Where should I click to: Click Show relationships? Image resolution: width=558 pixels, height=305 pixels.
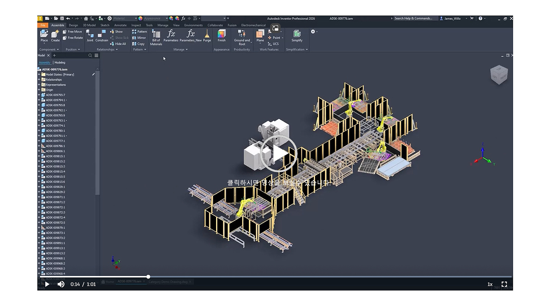[x=117, y=31]
